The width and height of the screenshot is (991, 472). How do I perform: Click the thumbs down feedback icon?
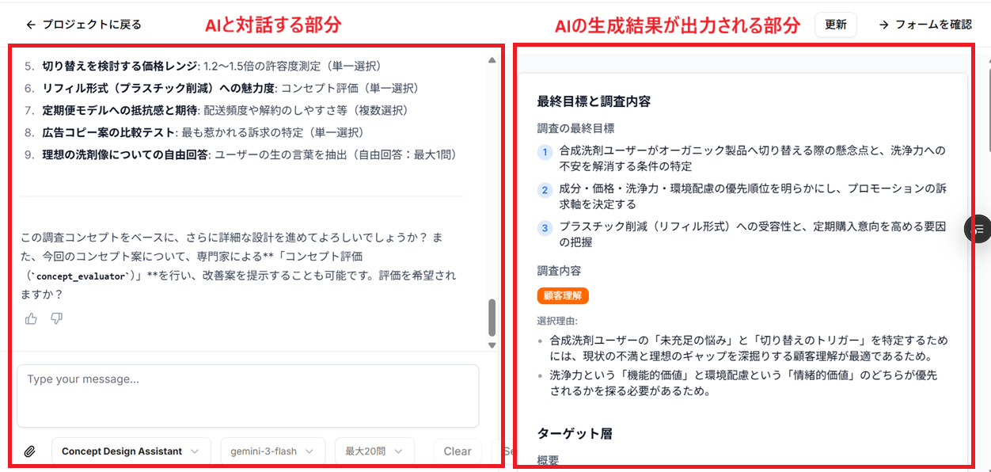pos(56,318)
